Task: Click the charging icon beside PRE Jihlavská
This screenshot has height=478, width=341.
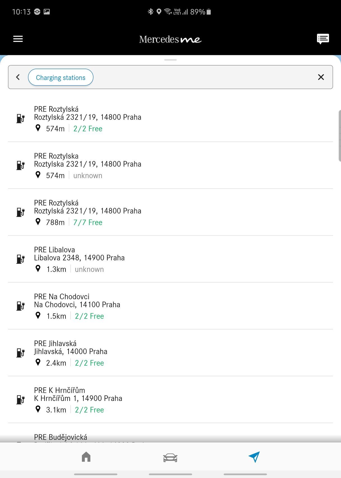Action: pyautogui.click(x=20, y=353)
